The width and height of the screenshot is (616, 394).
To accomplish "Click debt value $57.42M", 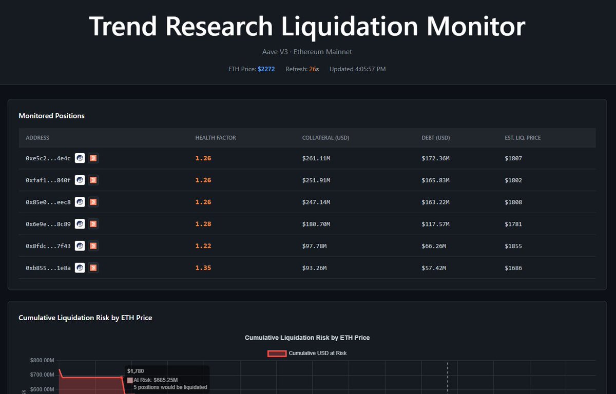I will tap(434, 268).
